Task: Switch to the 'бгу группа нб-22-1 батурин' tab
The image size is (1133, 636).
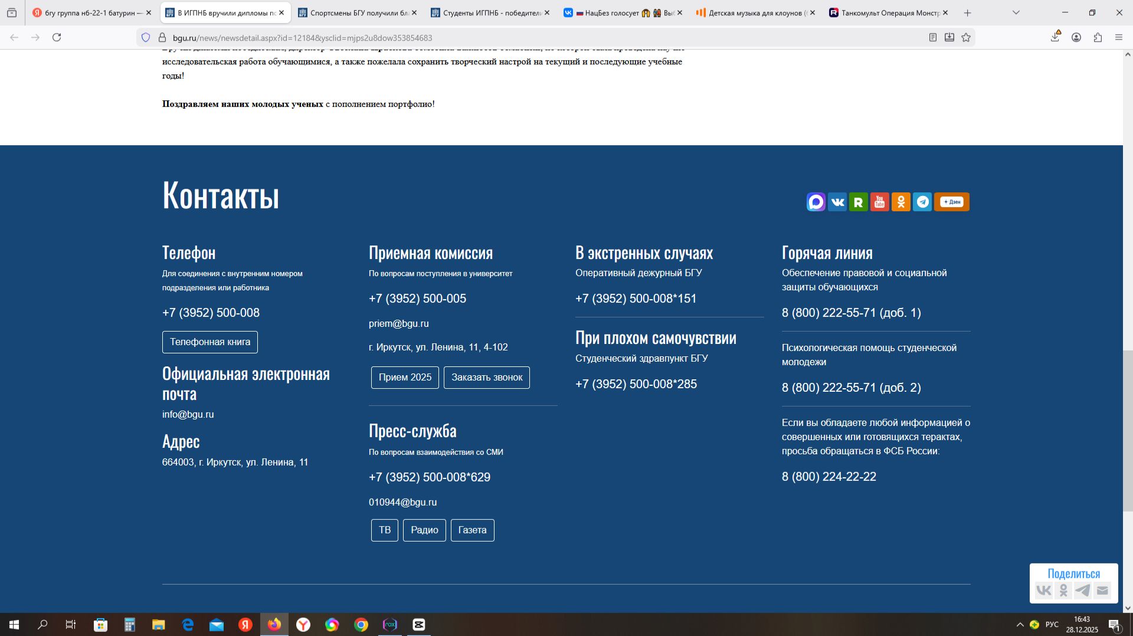Action: [x=92, y=12]
